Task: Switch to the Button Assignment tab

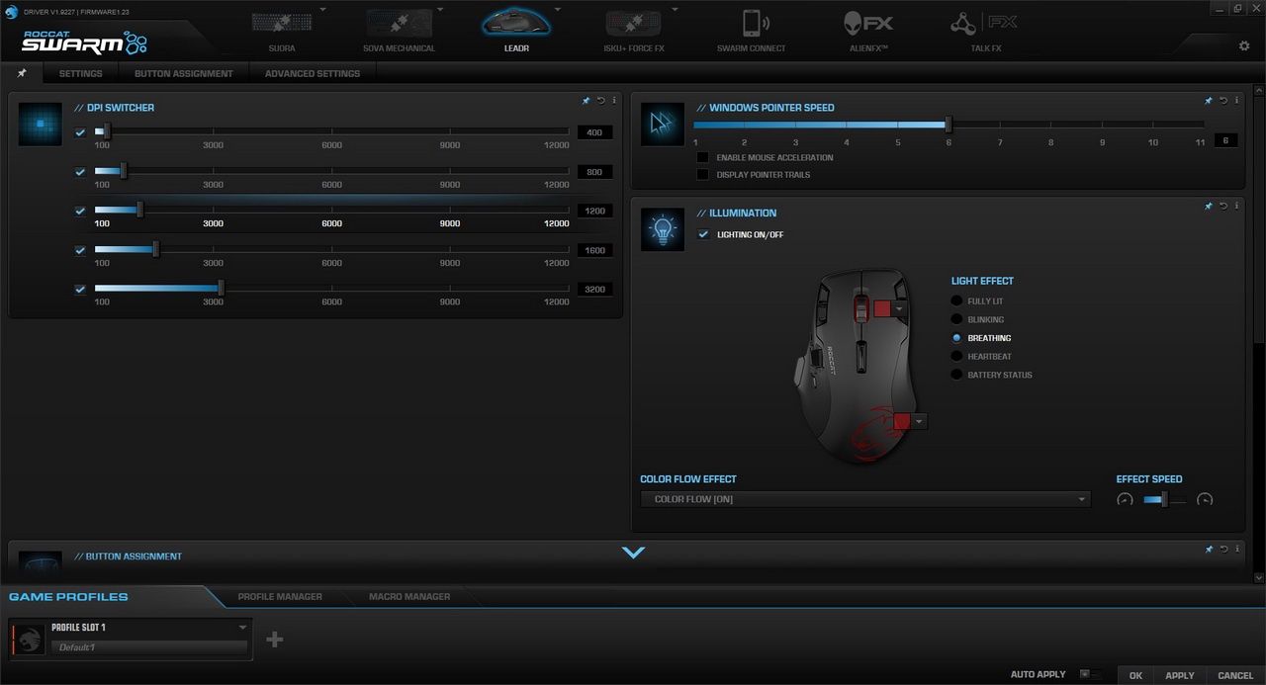Action: coord(184,73)
